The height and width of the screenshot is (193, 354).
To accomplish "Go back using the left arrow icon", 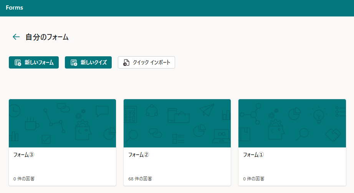I will tap(16, 37).
